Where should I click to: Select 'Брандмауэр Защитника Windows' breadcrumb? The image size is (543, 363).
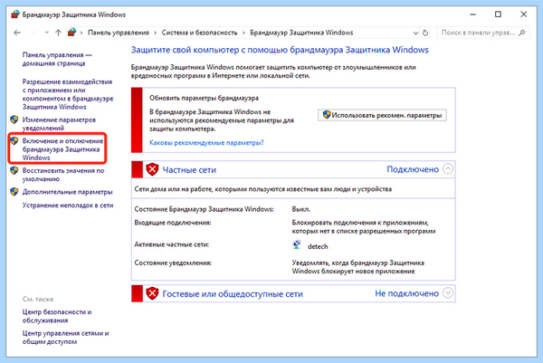point(301,33)
